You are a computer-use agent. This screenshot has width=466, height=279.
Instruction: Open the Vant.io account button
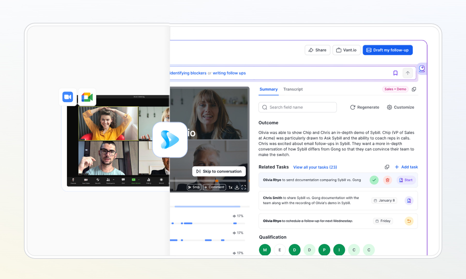[x=346, y=50]
